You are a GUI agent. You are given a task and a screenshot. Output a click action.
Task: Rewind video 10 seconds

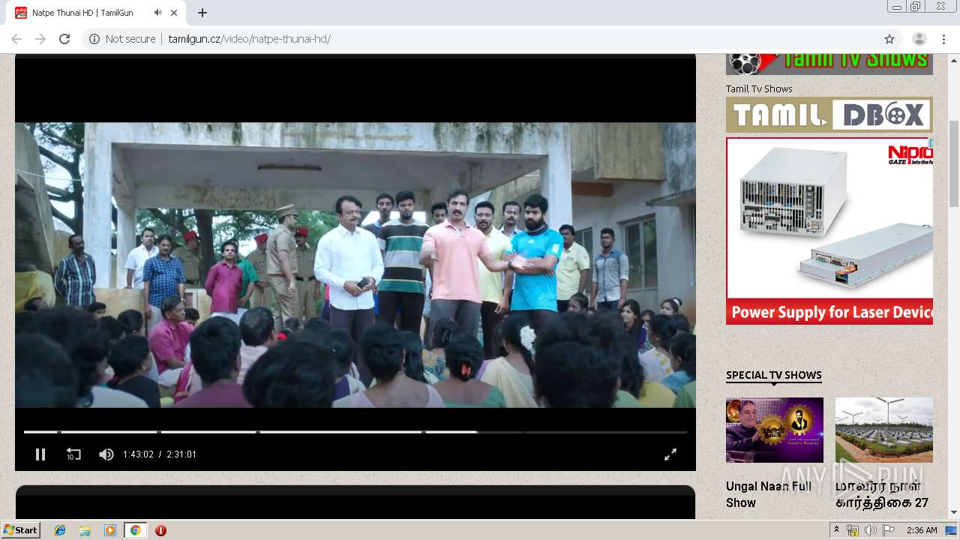(x=73, y=454)
